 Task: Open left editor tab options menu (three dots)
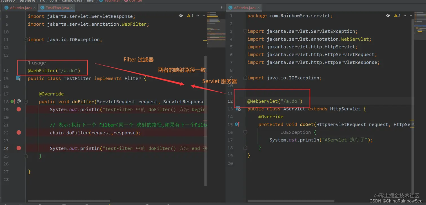click(222, 8)
